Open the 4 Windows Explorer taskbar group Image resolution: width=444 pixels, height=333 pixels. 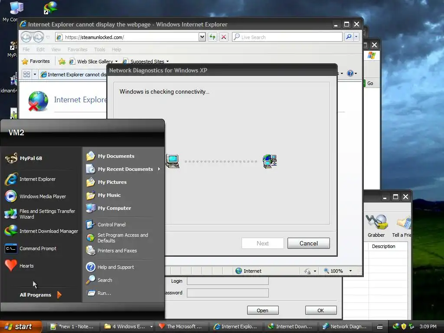[128, 326]
